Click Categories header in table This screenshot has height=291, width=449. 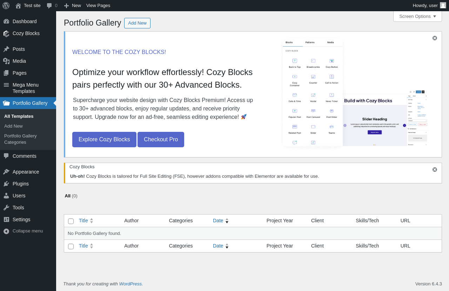click(181, 221)
